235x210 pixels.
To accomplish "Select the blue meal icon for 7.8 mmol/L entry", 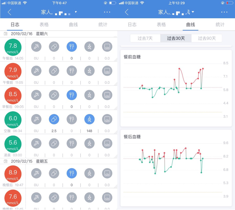I will click(x=72, y=46).
